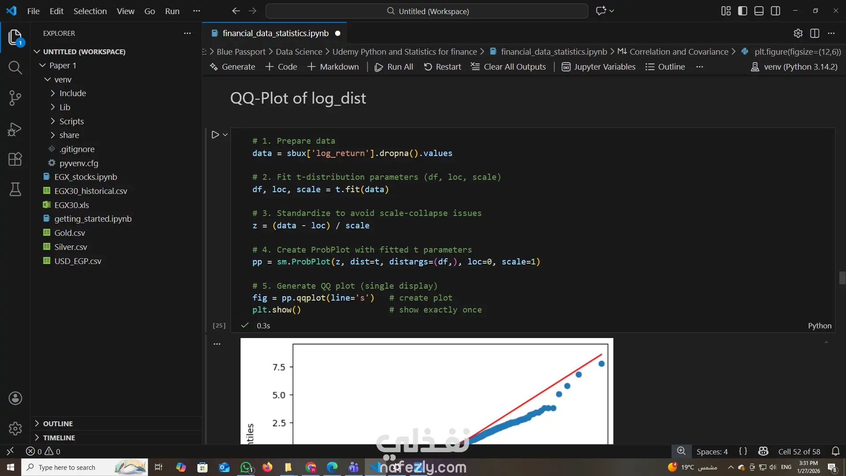This screenshot has height=476, width=846.
Task: Toggle the secondary side bar
Action: coord(775,11)
